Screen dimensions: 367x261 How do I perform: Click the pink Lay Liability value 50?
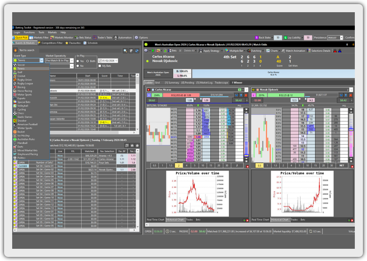point(308,37)
